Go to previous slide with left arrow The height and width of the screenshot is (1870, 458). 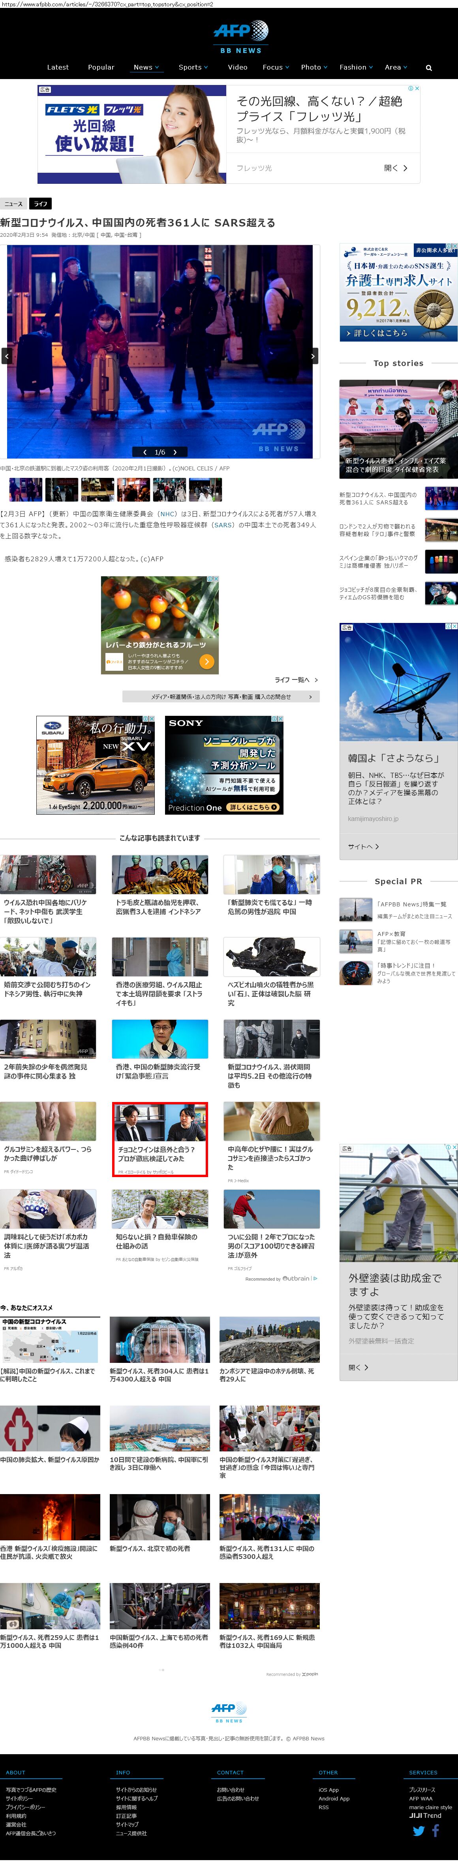coord(7,357)
